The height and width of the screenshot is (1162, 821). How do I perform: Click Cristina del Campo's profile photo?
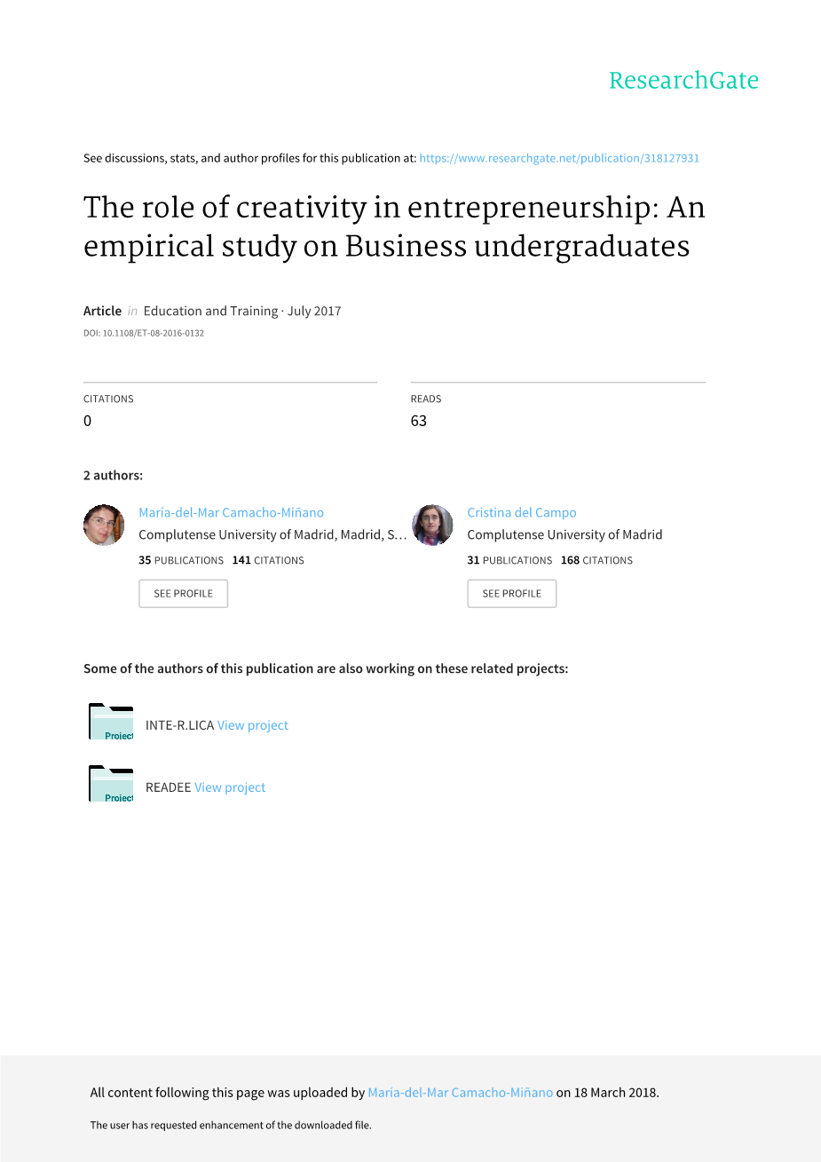click(x=432, y=525)
